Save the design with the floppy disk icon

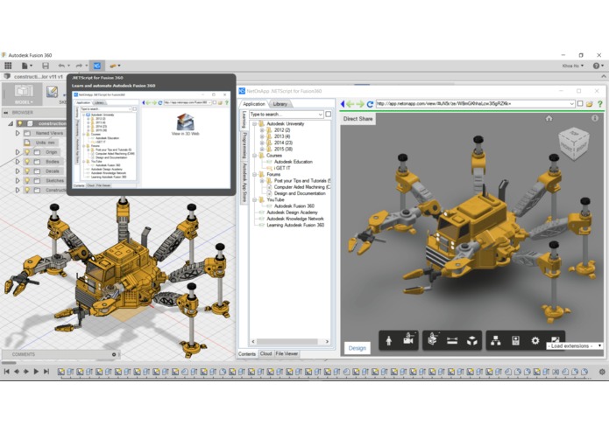(x=46, y=66)
